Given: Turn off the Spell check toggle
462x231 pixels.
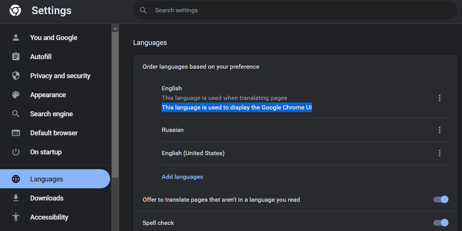Looking at the screenshot, I should point(441,223).
